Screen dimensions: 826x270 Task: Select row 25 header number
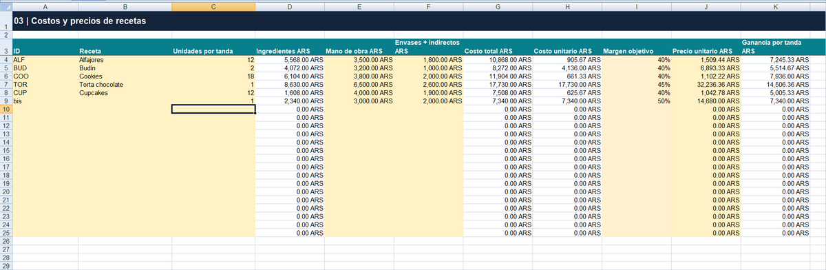[x=6, y=233]
